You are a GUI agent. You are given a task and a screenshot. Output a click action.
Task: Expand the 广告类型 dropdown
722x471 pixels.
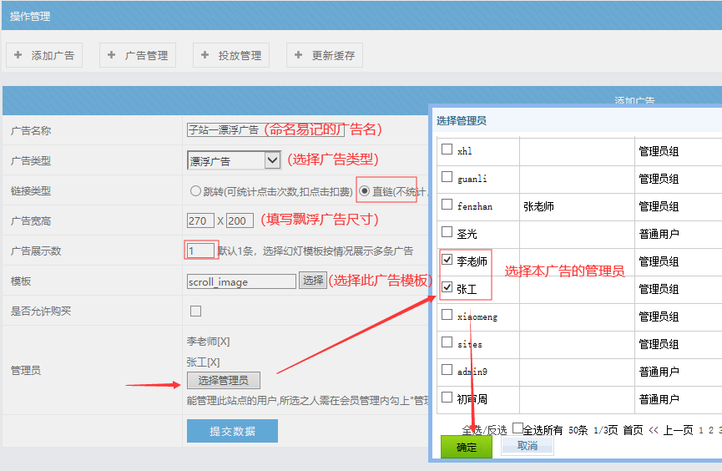click(x=234, y=160)
